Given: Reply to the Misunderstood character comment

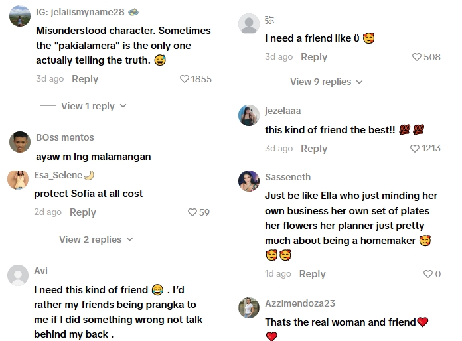Looking at the screenshot, I should point(85,79).
